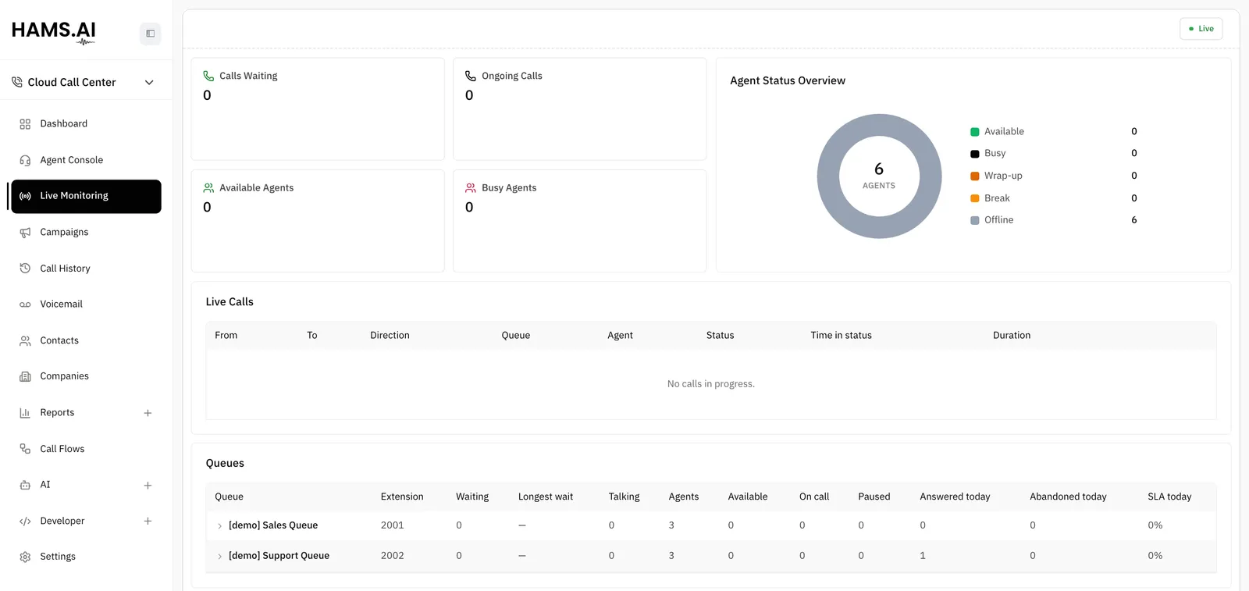Viewport: 1249px width, 591px height.
Task: Open the Campaigns page
Action: 86,233
